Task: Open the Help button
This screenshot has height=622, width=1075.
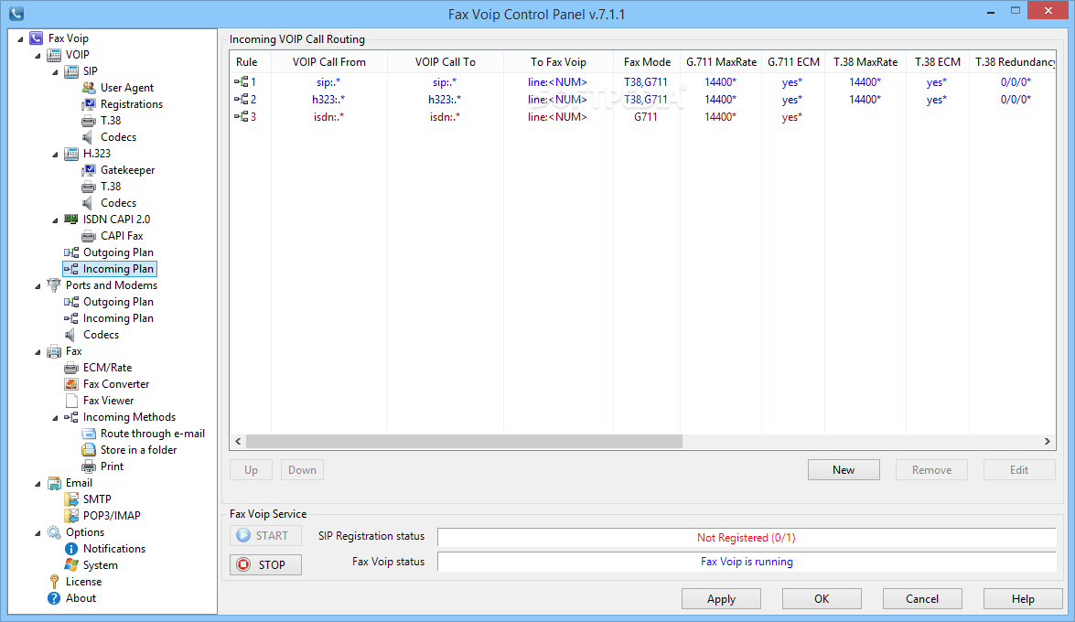Action: (x=1023, y=599)
